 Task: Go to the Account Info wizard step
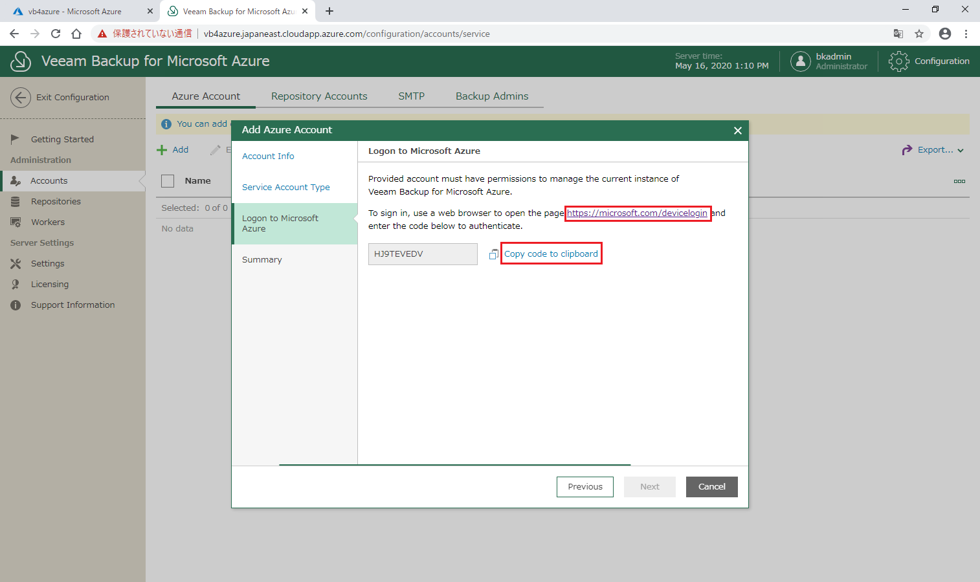point(268,156)
